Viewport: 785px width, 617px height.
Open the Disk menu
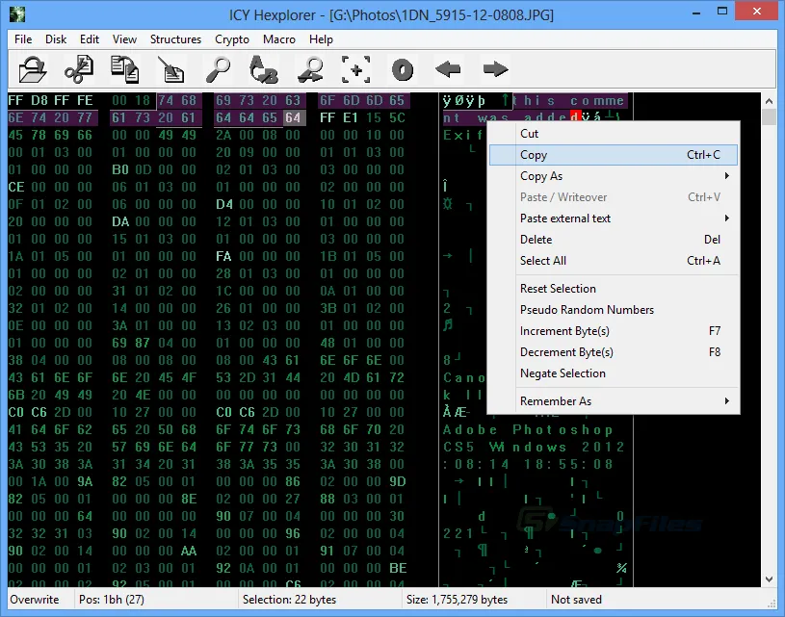(56, 39)
